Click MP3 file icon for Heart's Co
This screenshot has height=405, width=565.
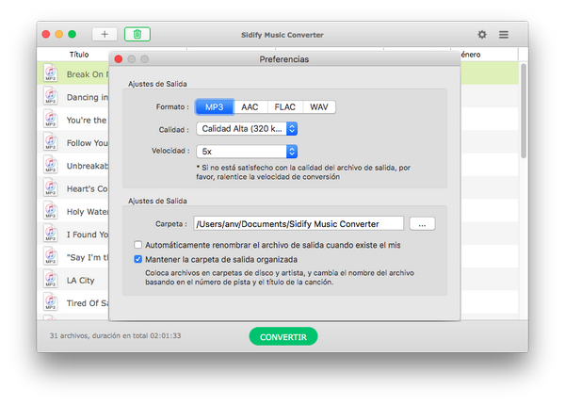coord(51,187)
